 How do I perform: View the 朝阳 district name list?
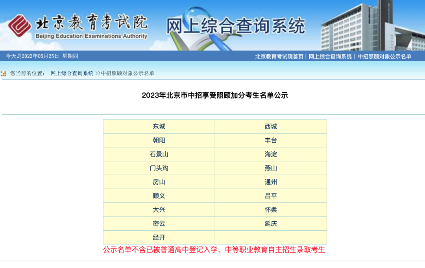coord(159,140)
